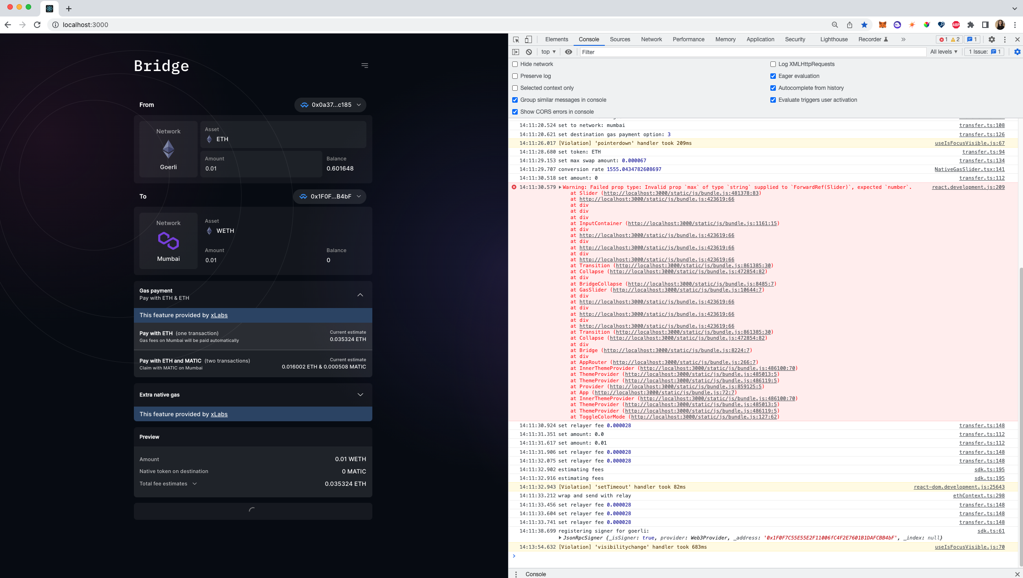Viewport: 1023px width, 578px height.
Task: Switch to the Network tab in DevTools
Action: [651, 39]
